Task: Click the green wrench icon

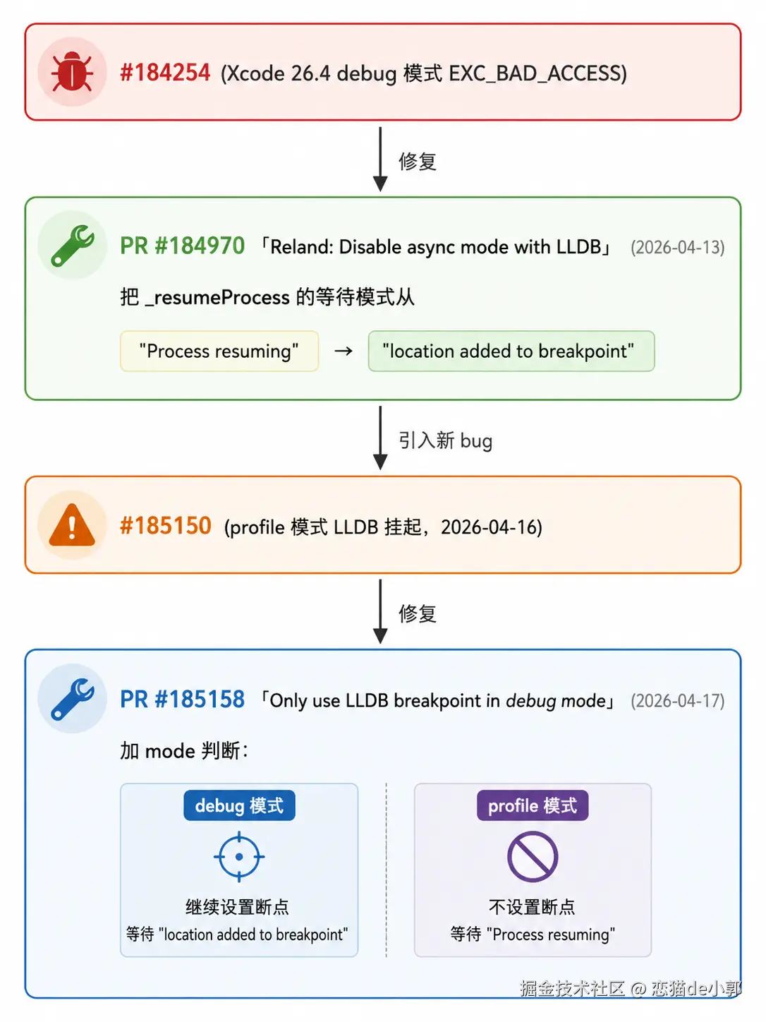Action: point(72,245)
